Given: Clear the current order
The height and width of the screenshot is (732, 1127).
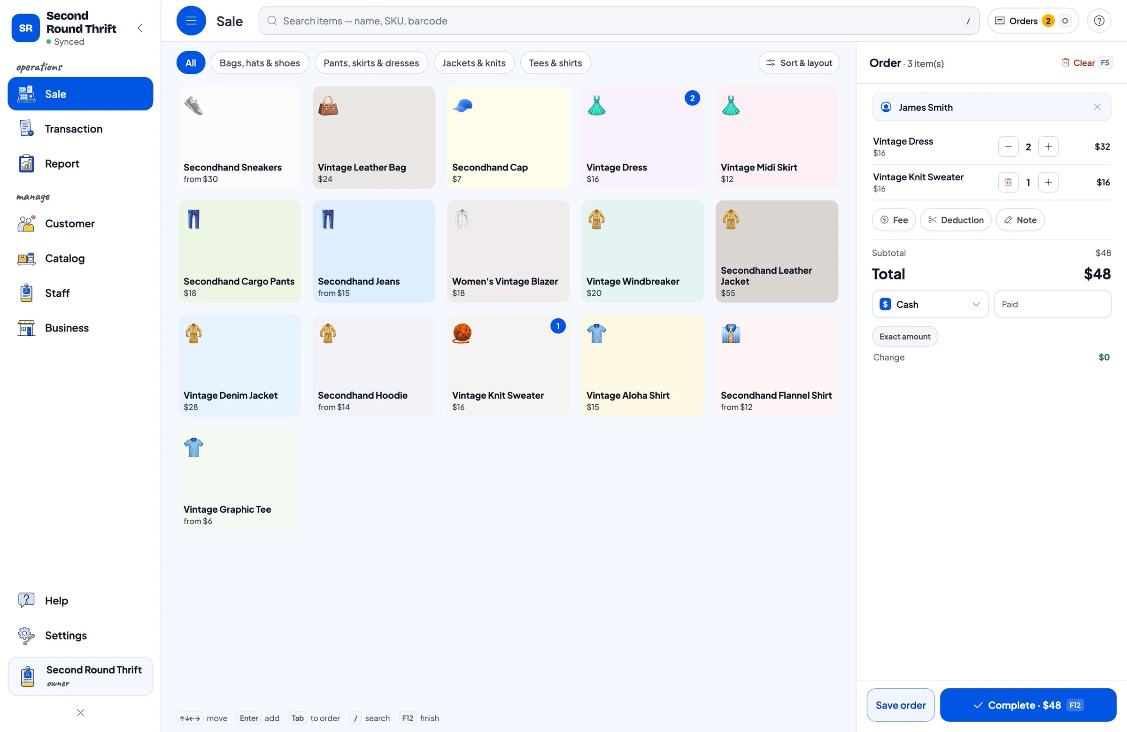Looking at the screenshot, I should click(x=1086, y=62).
